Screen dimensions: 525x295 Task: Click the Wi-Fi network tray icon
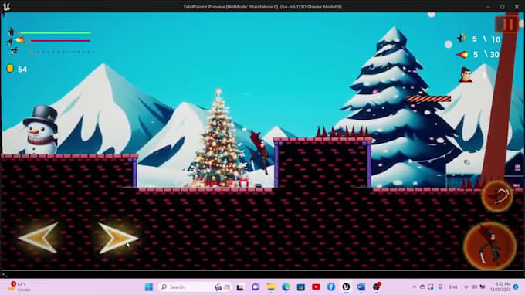click(x=466, y=287)
